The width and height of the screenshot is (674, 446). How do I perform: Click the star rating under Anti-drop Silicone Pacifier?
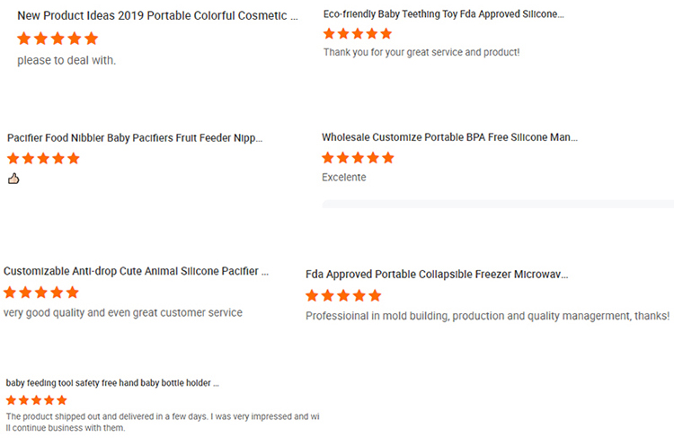coord(41,293)
